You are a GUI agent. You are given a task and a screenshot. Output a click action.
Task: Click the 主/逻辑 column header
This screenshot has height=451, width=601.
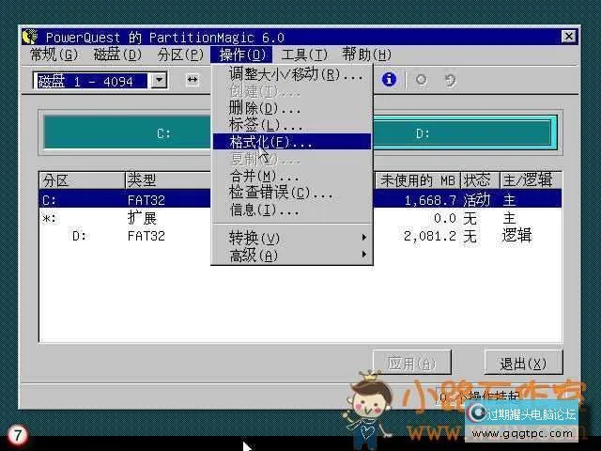(x=531, y=179)
